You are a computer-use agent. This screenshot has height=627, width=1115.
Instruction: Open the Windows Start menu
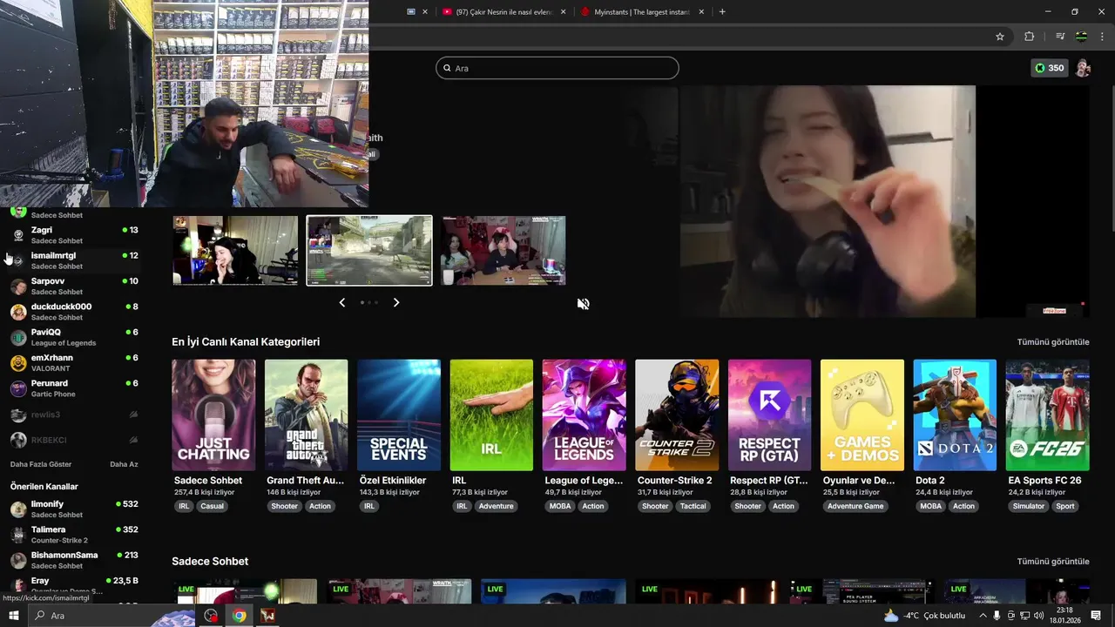[x=13, y=616]
